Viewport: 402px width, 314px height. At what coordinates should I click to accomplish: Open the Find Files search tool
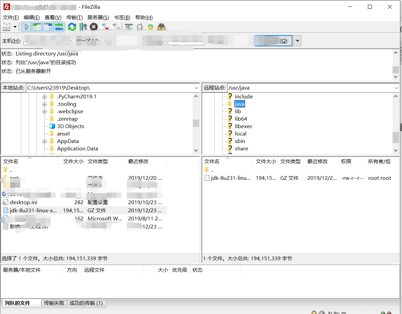click(x=161, y=27)
